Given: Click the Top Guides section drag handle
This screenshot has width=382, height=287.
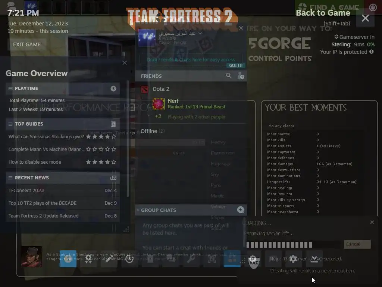Looking at the screenshot, I should pyautogui.click(x=10, y=124).
